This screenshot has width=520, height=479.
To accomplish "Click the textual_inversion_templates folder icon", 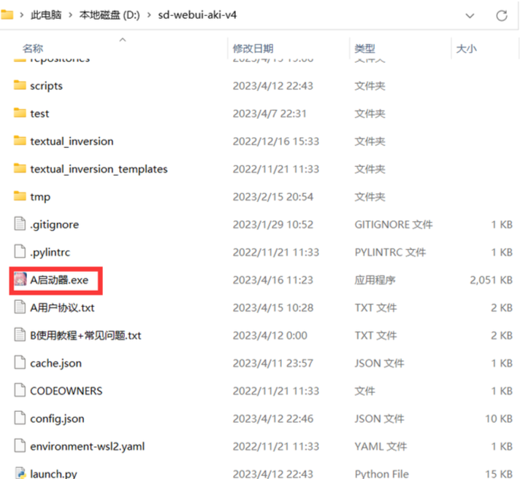I will pos(20,168).
